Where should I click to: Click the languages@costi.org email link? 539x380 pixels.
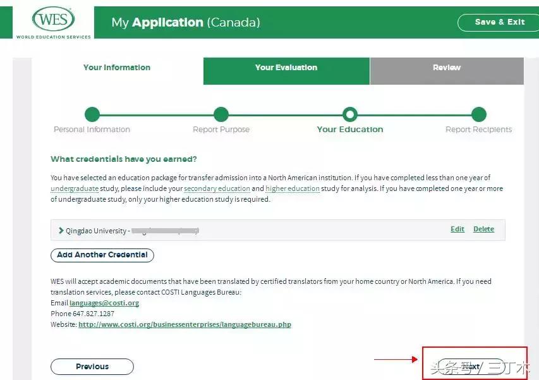(104, 303)
